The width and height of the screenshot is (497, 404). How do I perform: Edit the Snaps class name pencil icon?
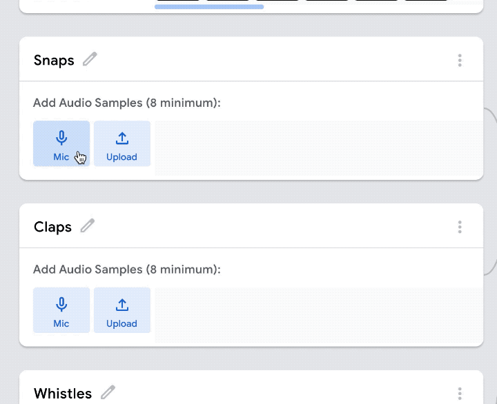(90, 59)
